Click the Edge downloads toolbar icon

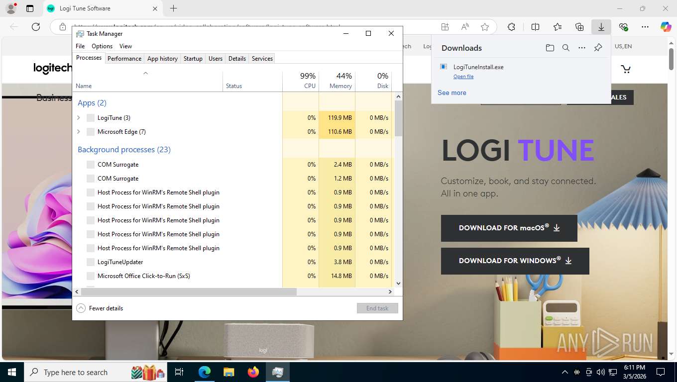[601, 27]
